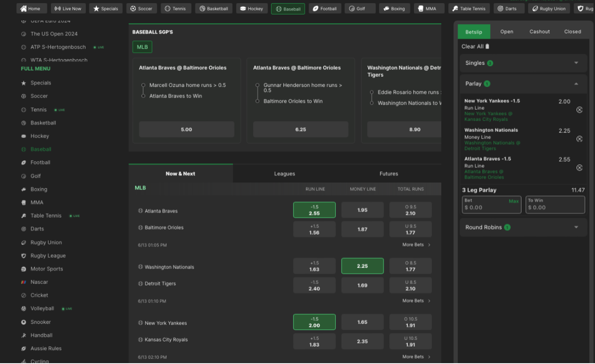
Task: Open More Bets for Yankees vs Royals
Action: (x=416, y=357)
